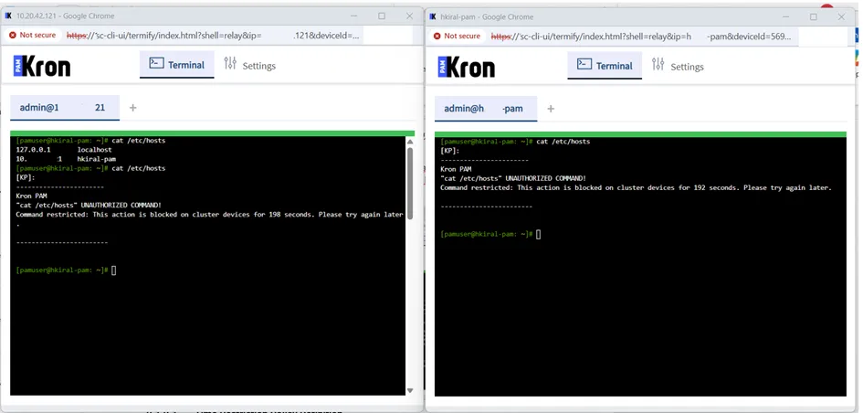The height and width of the screenshot is (413, 863).
Task: Add new session tab in left window
Action: (x=132, y=108)
